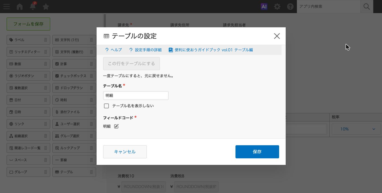Open the hamburger main menu

[7, 7]
